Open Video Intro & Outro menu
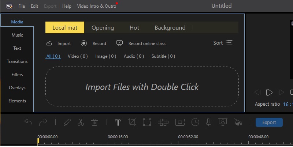 (x=97, y=6)
